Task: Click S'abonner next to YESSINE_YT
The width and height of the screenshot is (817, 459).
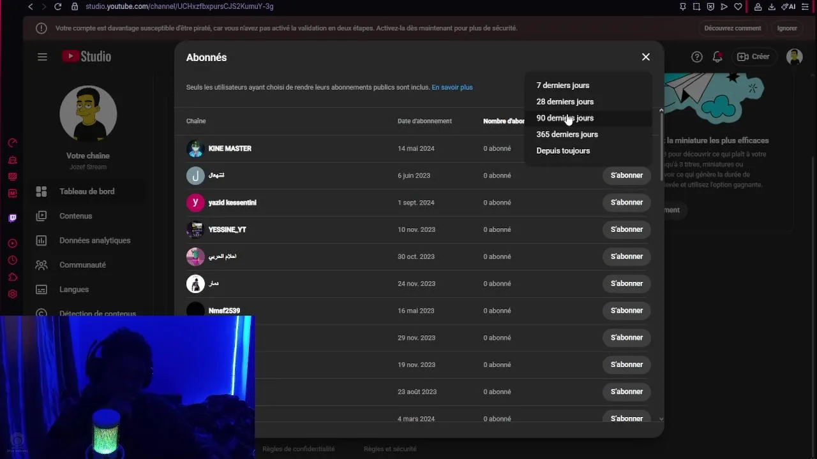Action: tap(626, 229)
